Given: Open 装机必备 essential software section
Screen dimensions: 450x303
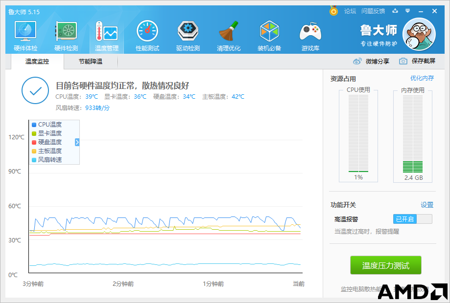Looking at the screenshot, I should (269, 36).
